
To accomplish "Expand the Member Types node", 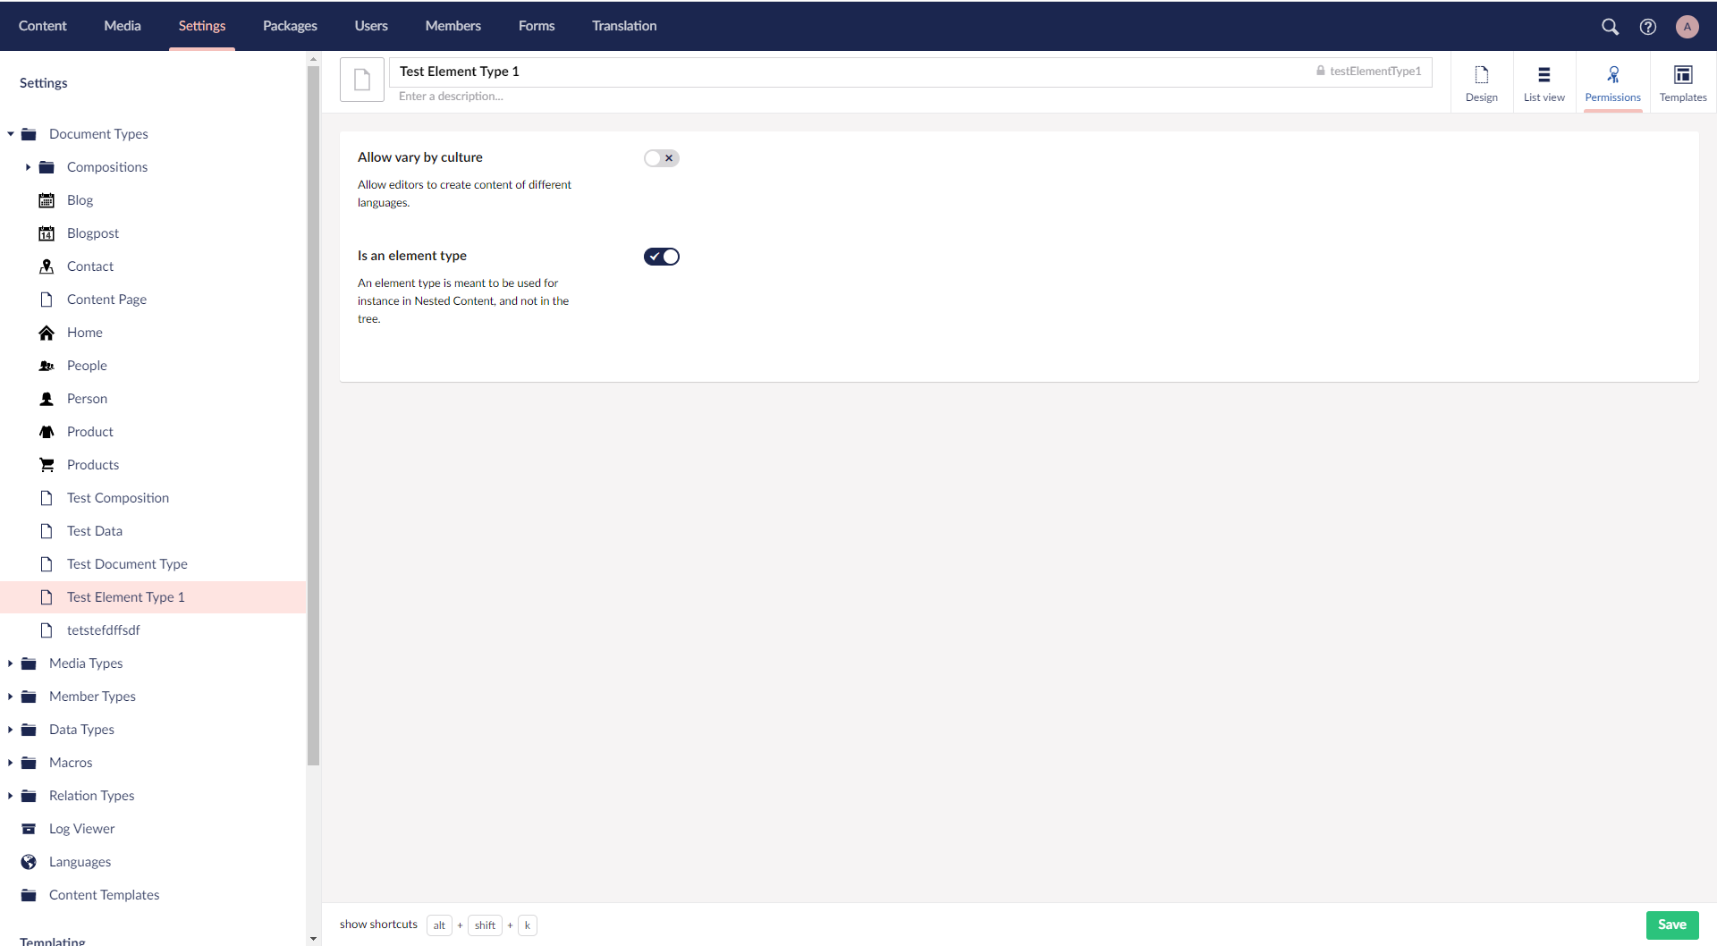I will click(11, 697).
